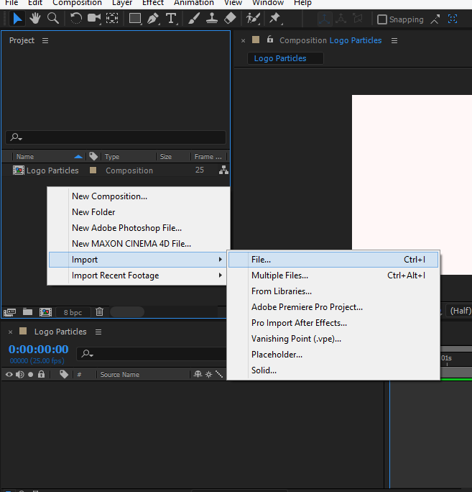Open the Project panel hamburger menu
472x492 pixels.
click(x=45, y=41)
